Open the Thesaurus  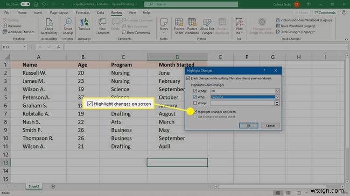[x=12, y=26]
